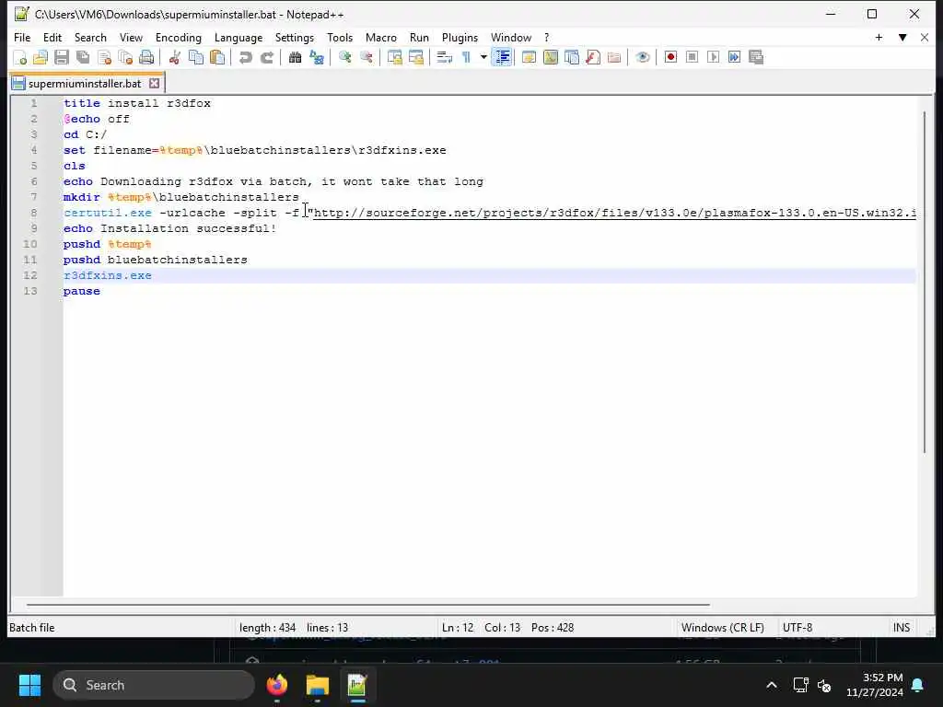The height and width of the screenshot is (707, 943).
Task: Click the Paste toolbar icon
Action: tap(217, 58)
